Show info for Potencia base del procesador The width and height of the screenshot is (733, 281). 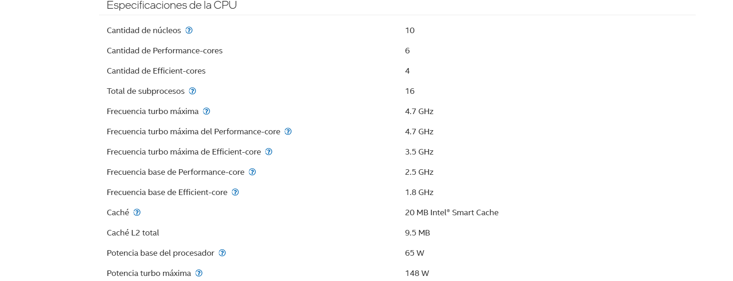click(x=222, y=253)
